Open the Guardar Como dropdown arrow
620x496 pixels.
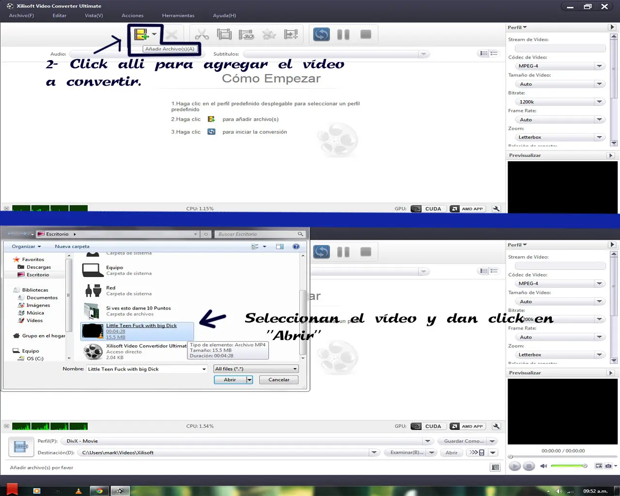pyautogui.click(x=493, y=441)
